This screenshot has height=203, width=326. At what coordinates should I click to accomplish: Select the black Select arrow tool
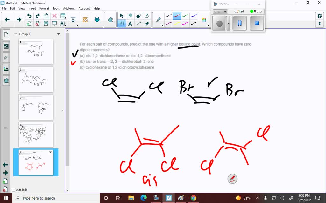click(122, 16)
